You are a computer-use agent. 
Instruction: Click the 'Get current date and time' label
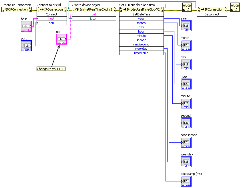pyautogui.click(x=137, y=5)
